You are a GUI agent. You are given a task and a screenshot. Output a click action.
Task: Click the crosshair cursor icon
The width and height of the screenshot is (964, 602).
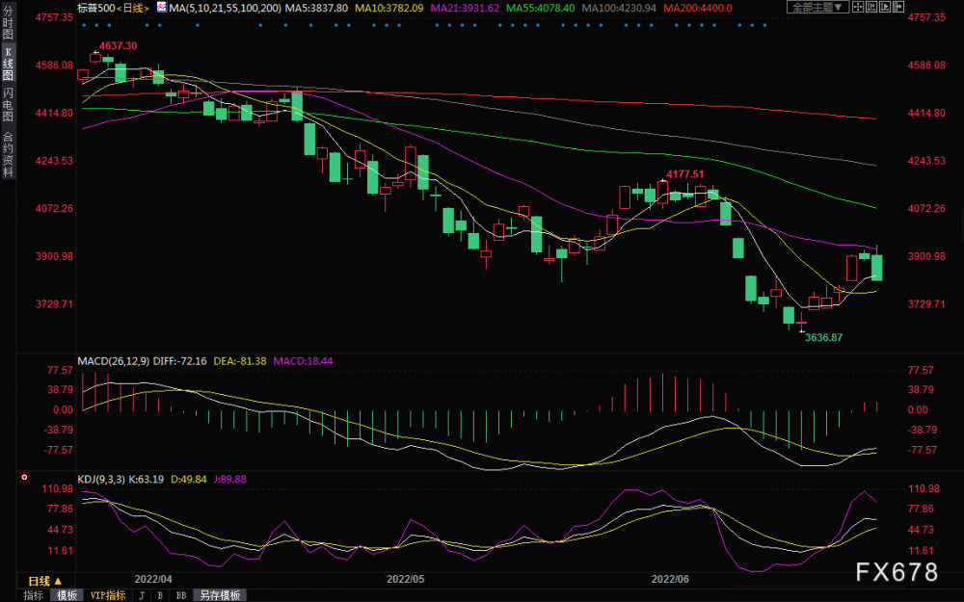point(858,7)
